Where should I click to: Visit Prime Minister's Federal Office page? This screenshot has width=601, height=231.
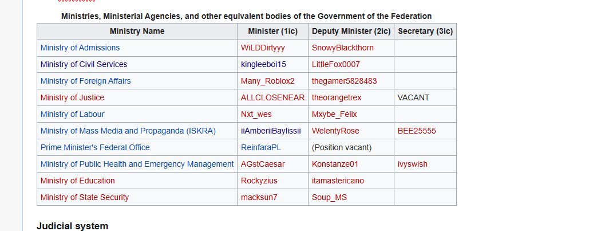95,147
